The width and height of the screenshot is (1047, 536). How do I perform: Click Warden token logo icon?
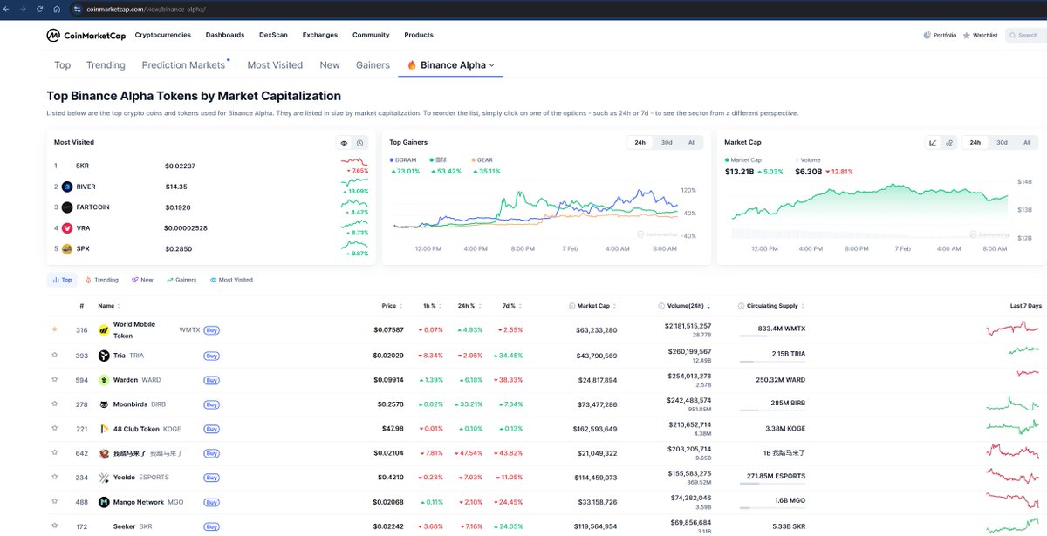pos(104,380)
